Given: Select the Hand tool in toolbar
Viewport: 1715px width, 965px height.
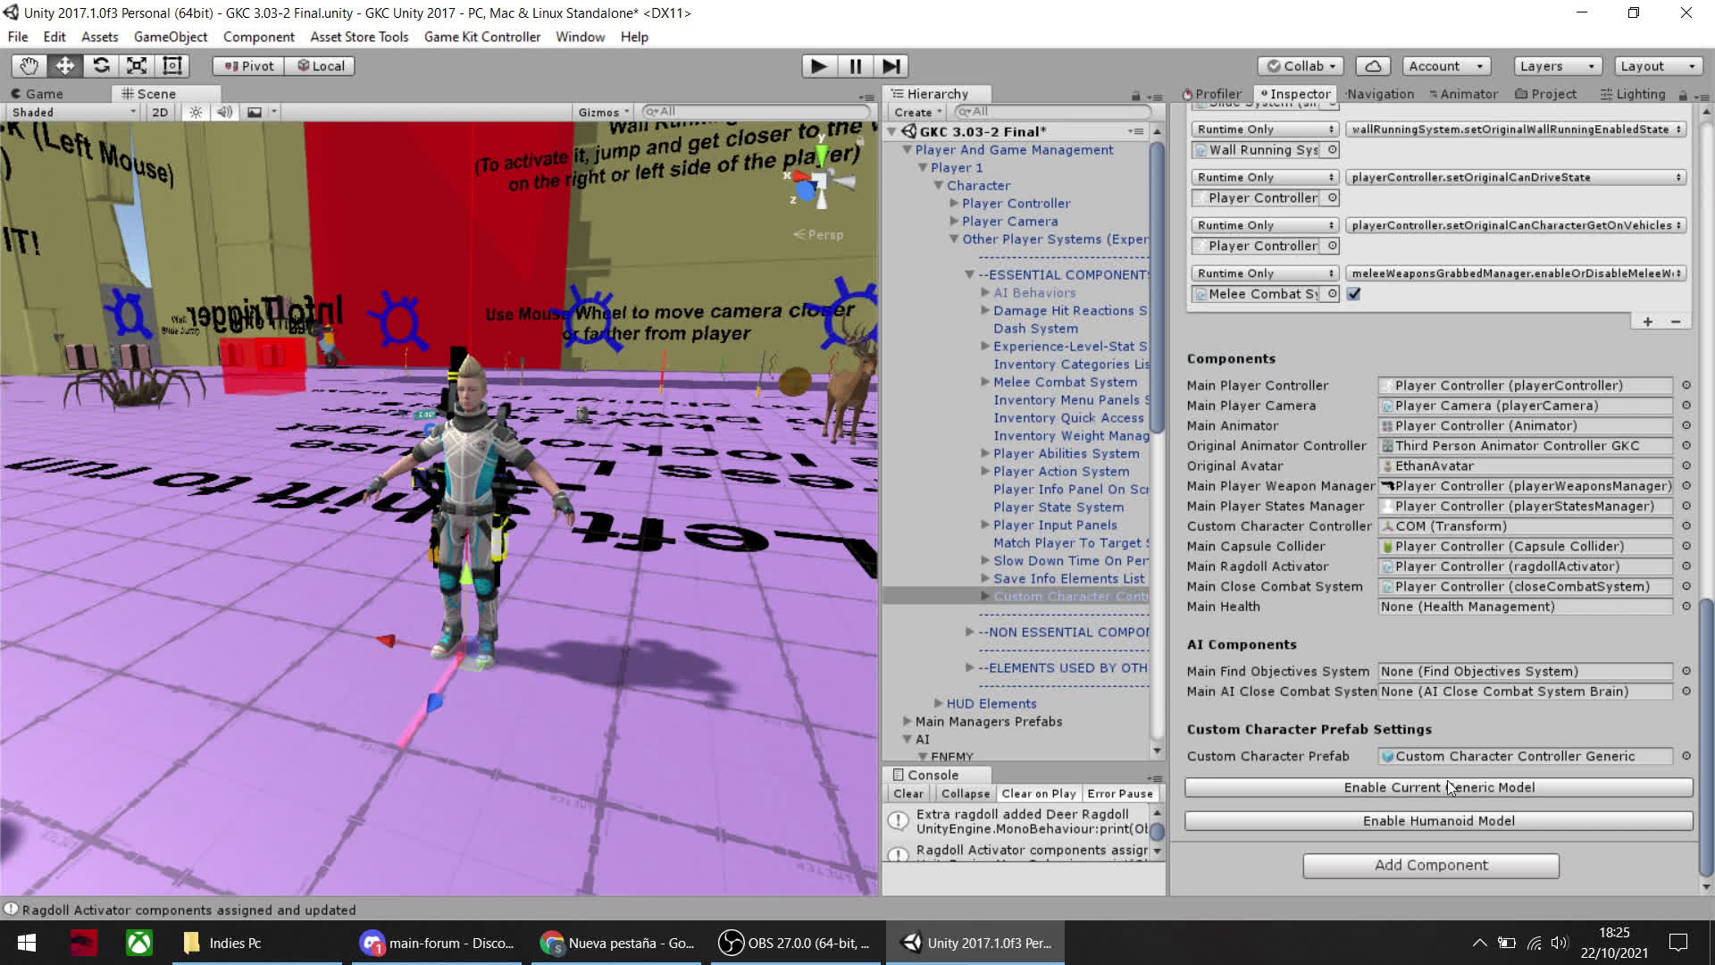Looking at the screenshot, I should pyautogui.click(x=29, y=66).
